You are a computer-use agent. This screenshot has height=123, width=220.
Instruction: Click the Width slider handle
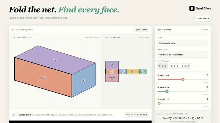(x=167, y=91)
